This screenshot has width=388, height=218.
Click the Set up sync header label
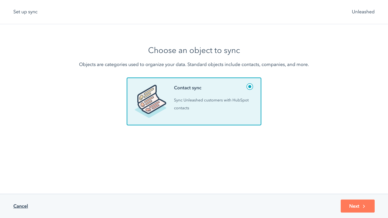point(25,12)
